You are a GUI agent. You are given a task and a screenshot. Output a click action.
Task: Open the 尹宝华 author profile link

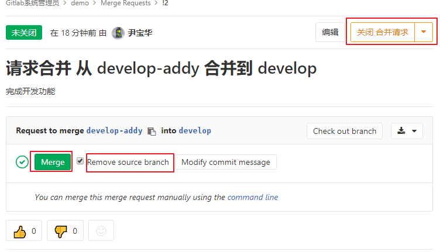pos(140,33)
